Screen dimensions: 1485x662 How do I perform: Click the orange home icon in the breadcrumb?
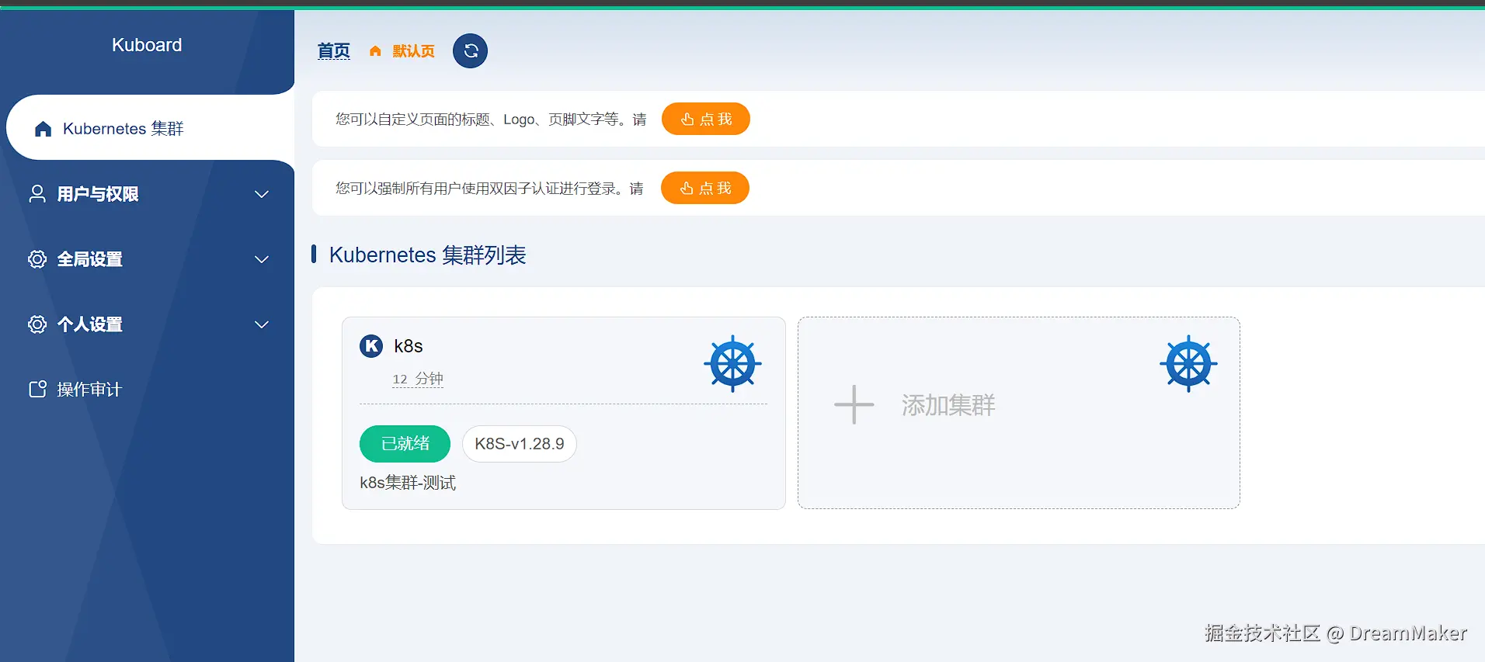tap(375, 51)
